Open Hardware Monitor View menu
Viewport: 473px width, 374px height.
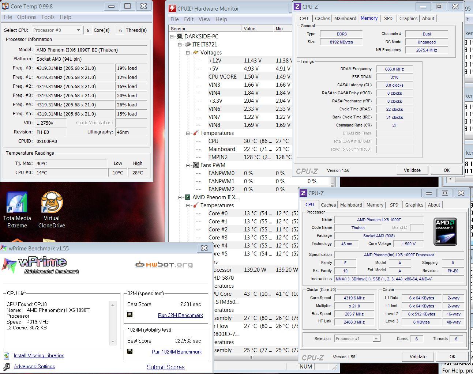[x=204, y=19]
